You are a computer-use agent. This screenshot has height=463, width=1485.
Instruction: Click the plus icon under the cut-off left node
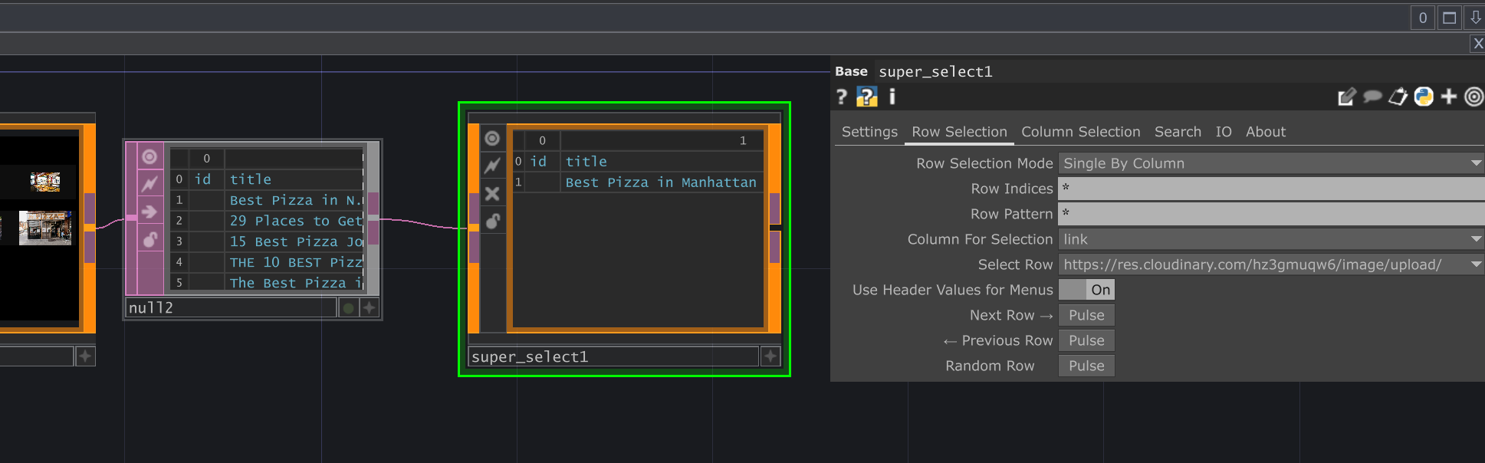pos(85,356)
